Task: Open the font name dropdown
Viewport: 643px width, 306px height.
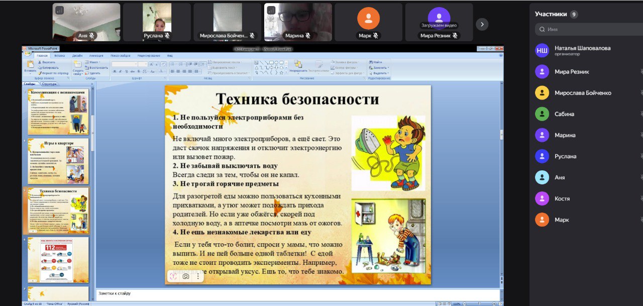Action: (x=136, y=64)
